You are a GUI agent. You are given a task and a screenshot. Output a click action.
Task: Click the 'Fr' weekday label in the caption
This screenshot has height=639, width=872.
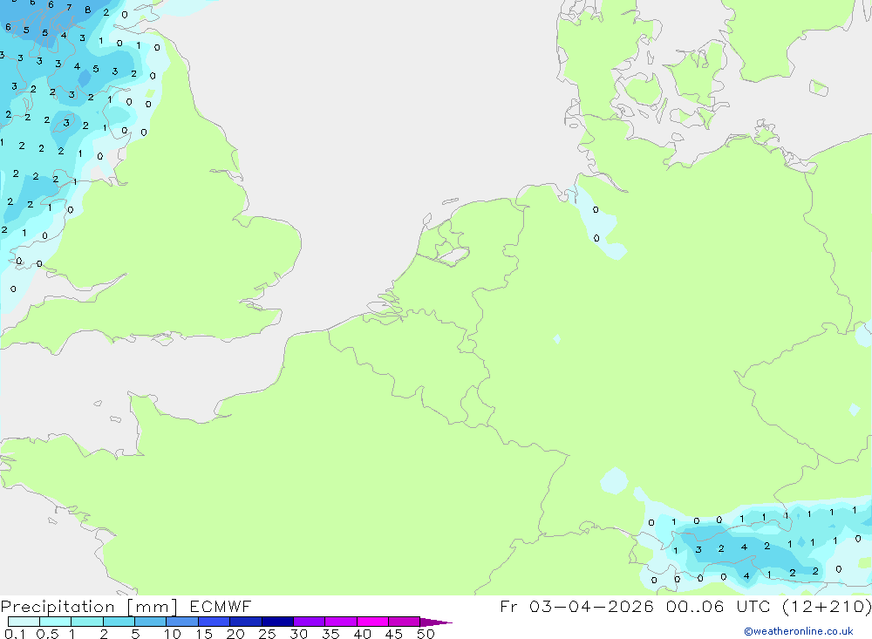pos(508,606)
